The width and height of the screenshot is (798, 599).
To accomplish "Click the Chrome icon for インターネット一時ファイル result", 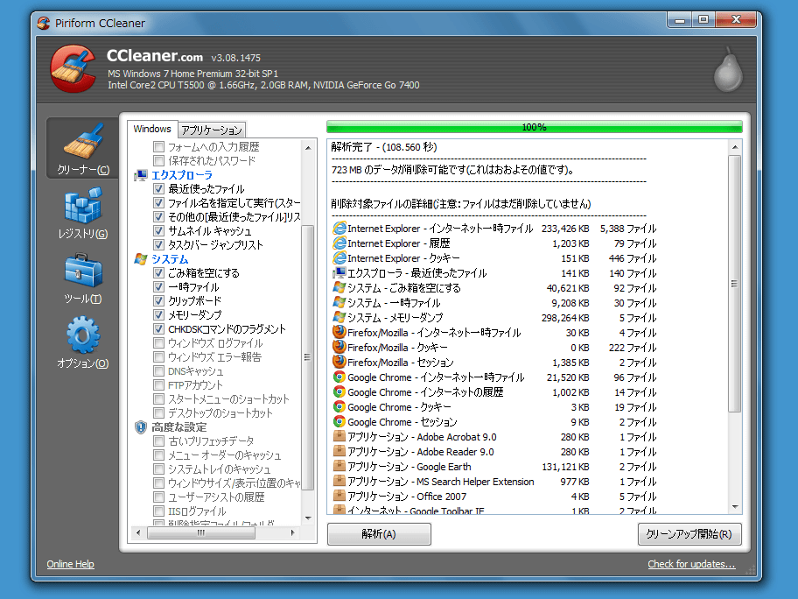I will 339,377.
